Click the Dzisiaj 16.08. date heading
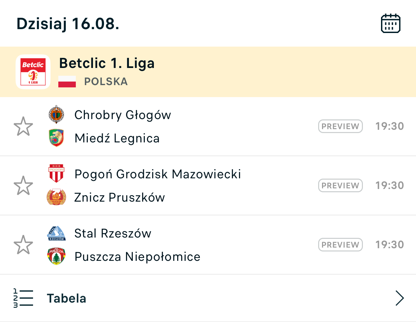Image resolution: width=416 pixels, height=322 pixels. point(68,24)
